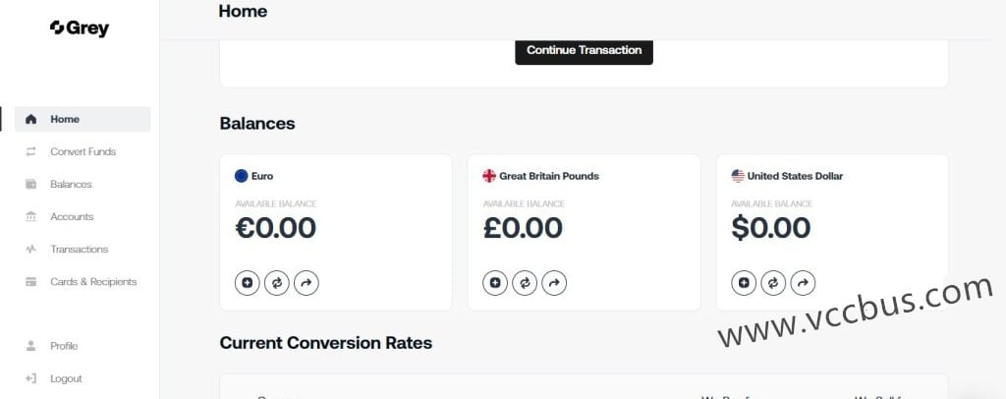Add funds to Great Britain Pounds balance
This screenshot has height=399, width=1006.
495,282
